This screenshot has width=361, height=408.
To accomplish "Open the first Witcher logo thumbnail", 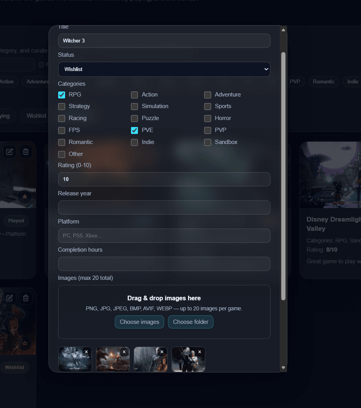I will (x=75, y=359).
